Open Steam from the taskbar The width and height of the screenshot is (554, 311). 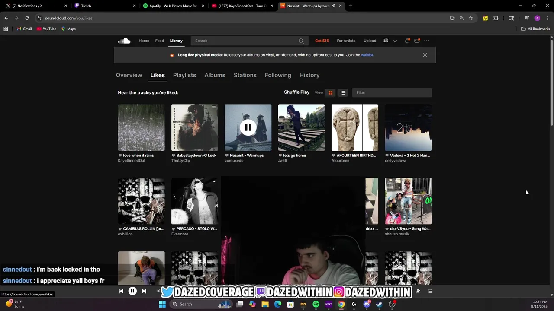point(379,304)
